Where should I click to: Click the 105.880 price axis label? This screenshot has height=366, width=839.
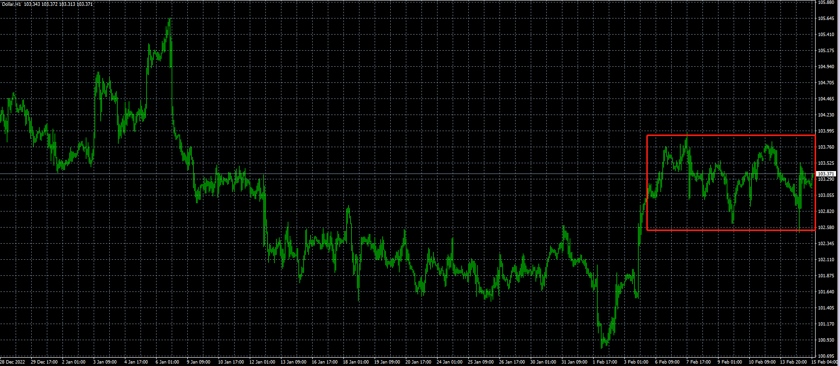[825, 2]
